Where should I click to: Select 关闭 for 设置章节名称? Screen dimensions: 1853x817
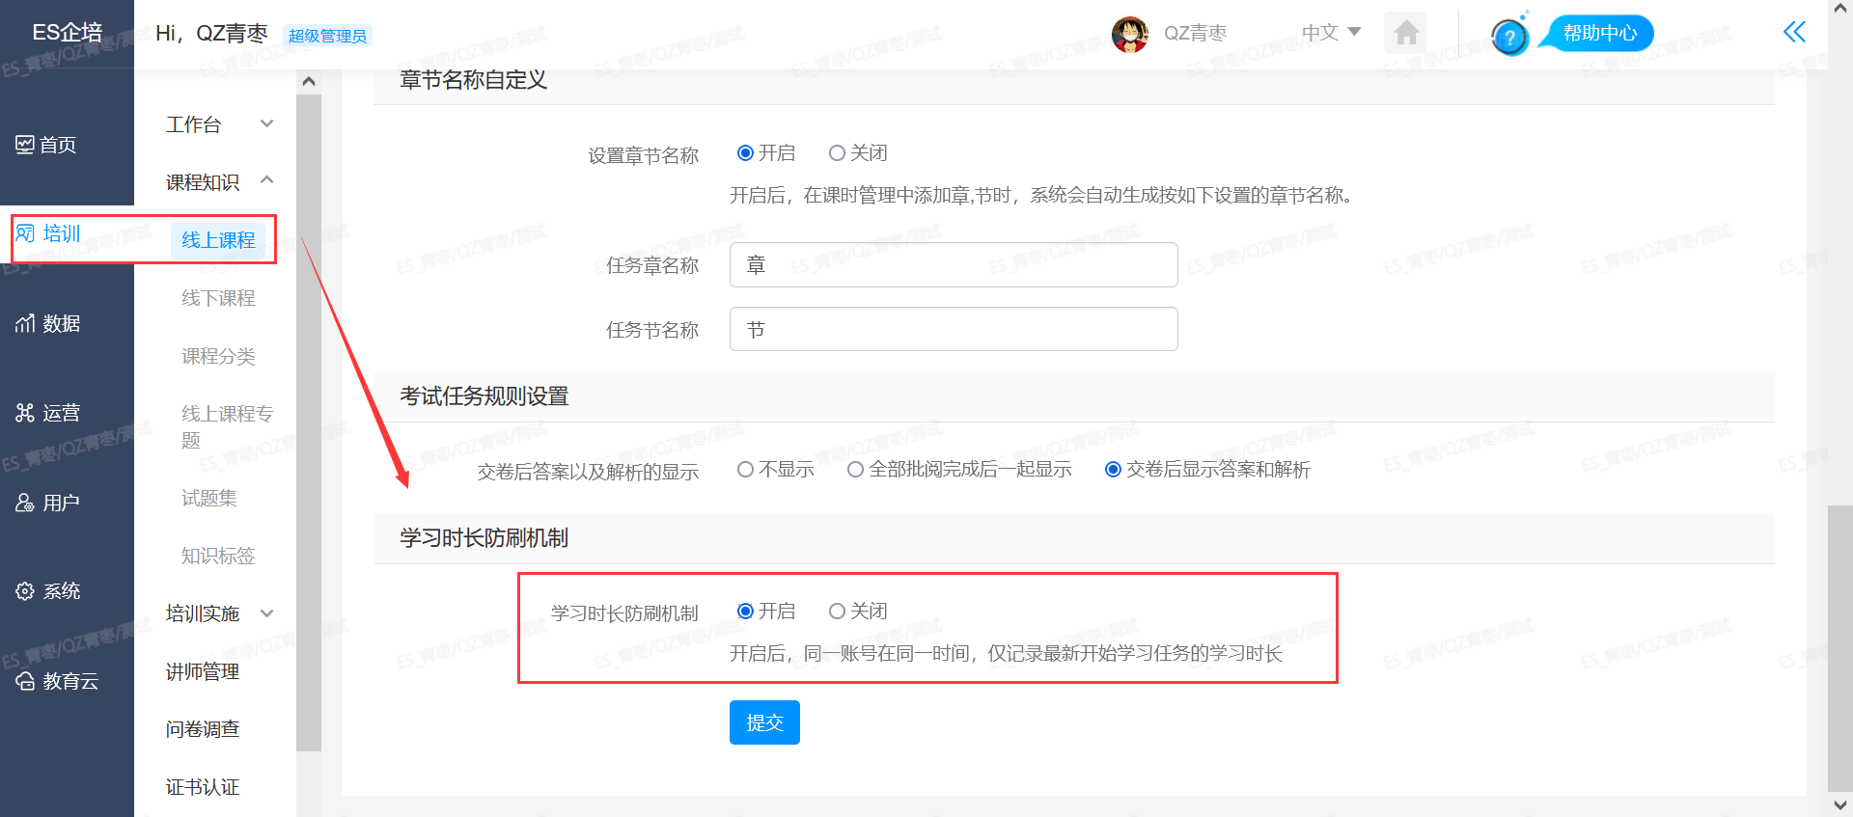837,153
